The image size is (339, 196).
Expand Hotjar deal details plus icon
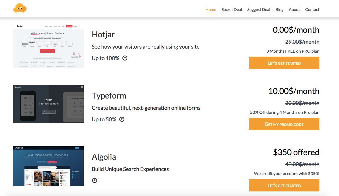tap(125, 58)
